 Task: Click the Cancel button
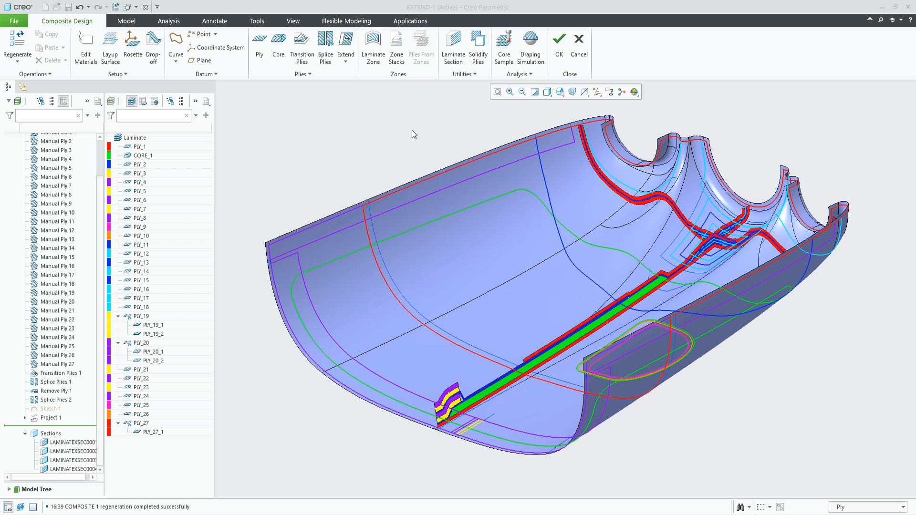click(579, 44)
